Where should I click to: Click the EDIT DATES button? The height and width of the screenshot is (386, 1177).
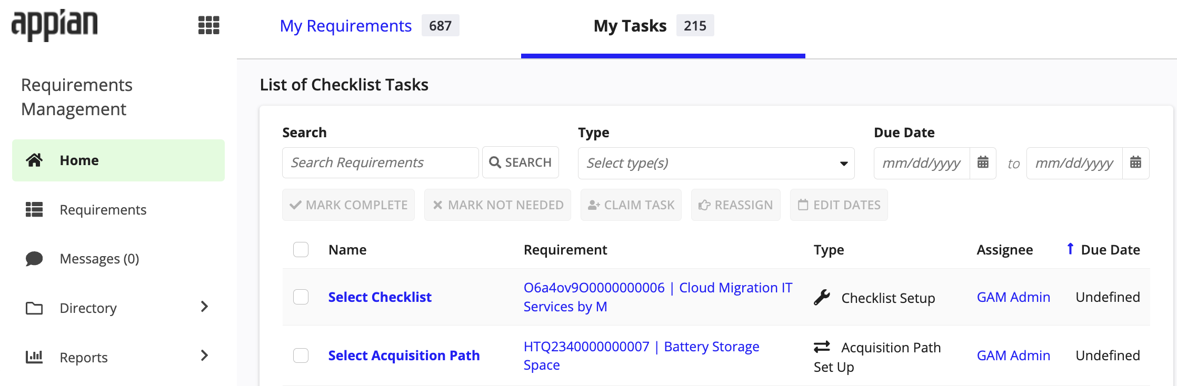(x=839, y=205)
